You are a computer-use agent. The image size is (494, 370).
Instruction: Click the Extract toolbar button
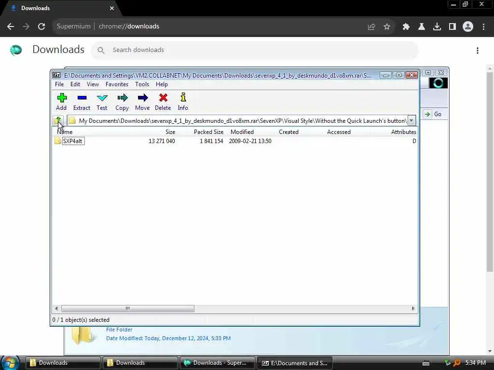click(82, 102)
